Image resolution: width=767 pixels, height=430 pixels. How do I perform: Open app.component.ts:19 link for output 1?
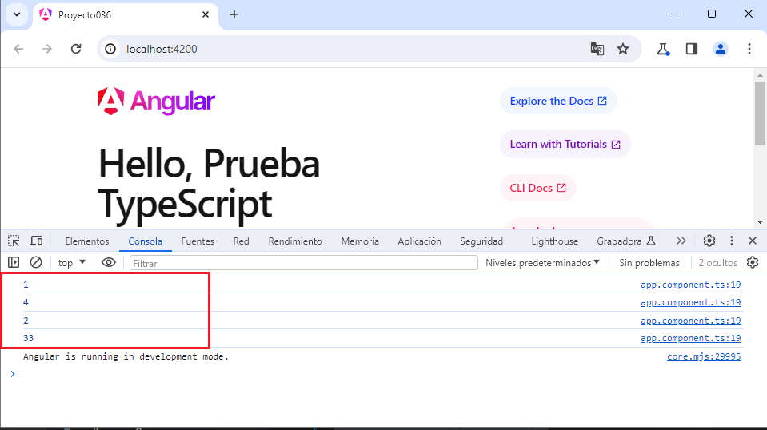point(691,285)
